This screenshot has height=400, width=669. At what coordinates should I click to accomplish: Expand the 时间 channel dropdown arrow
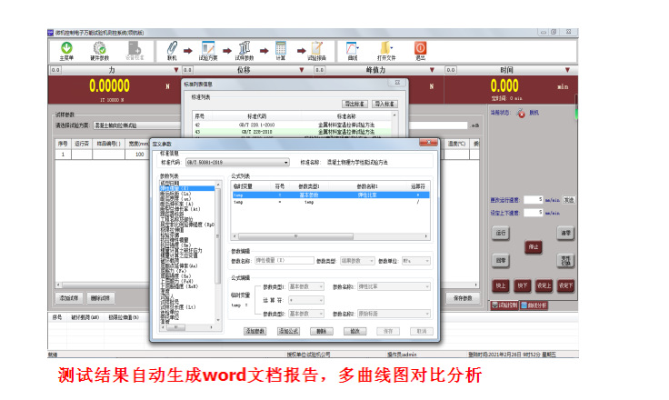click(567, 70)
